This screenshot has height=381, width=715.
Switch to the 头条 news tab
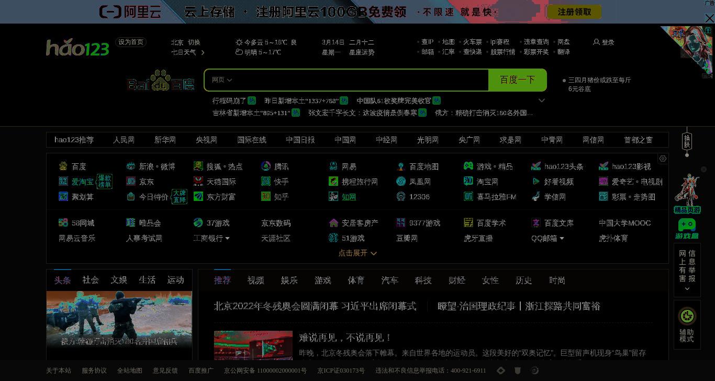(62, 280)
